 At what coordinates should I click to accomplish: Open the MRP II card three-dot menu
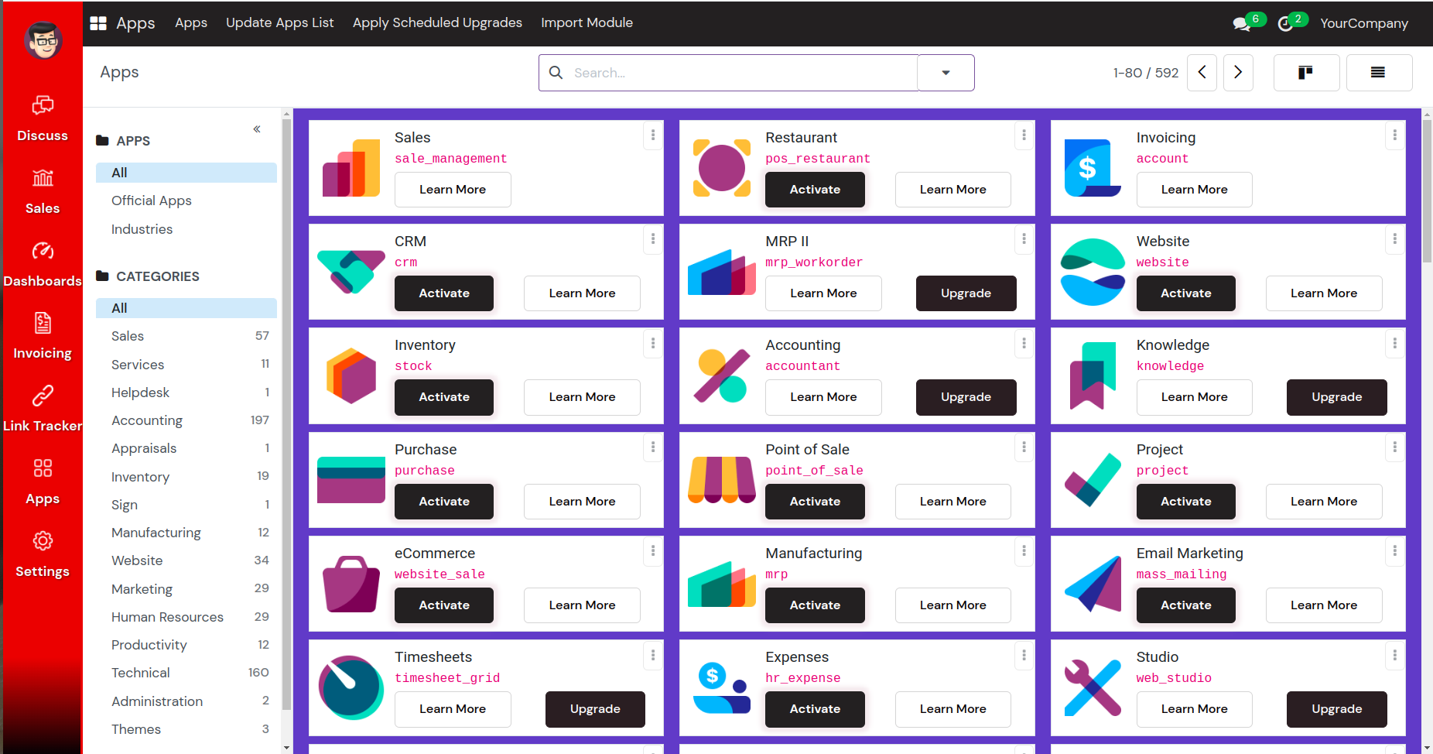point(1024,238)
